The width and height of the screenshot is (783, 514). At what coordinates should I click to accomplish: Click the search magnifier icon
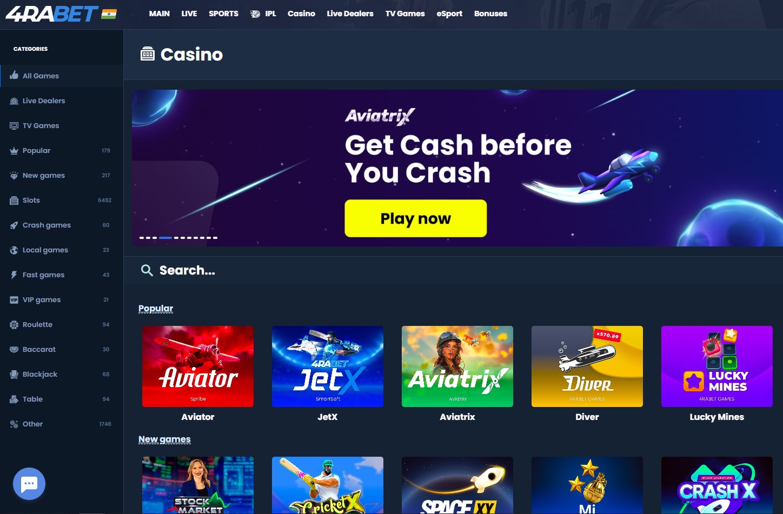coord(147,270)
